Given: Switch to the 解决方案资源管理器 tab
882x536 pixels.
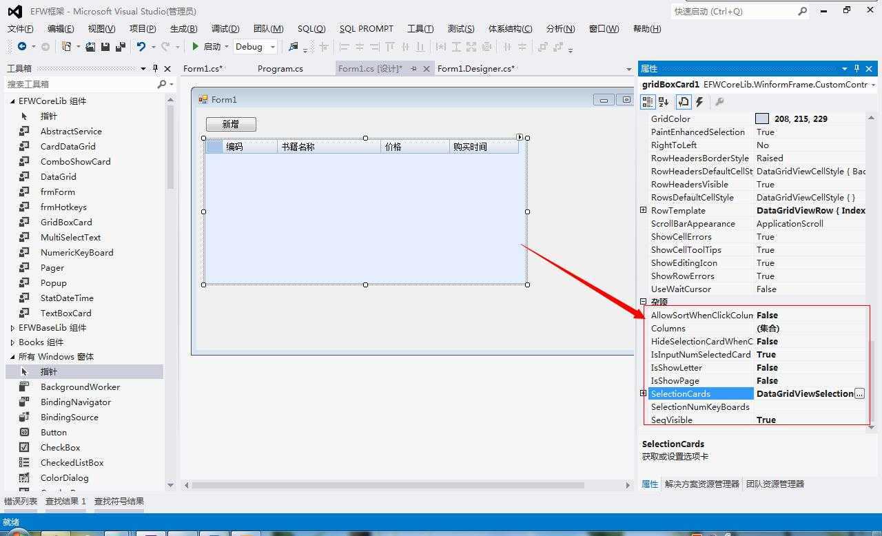Looking at the screenshot, I should pyautogui.click(x=701, y=484).
